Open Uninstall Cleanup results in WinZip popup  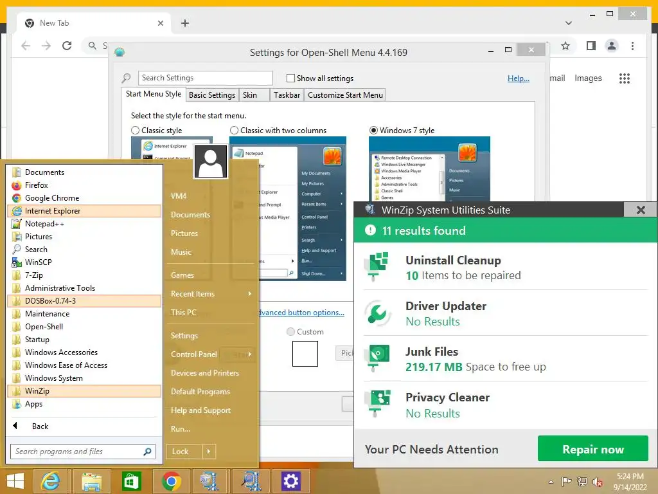(506, 268)
